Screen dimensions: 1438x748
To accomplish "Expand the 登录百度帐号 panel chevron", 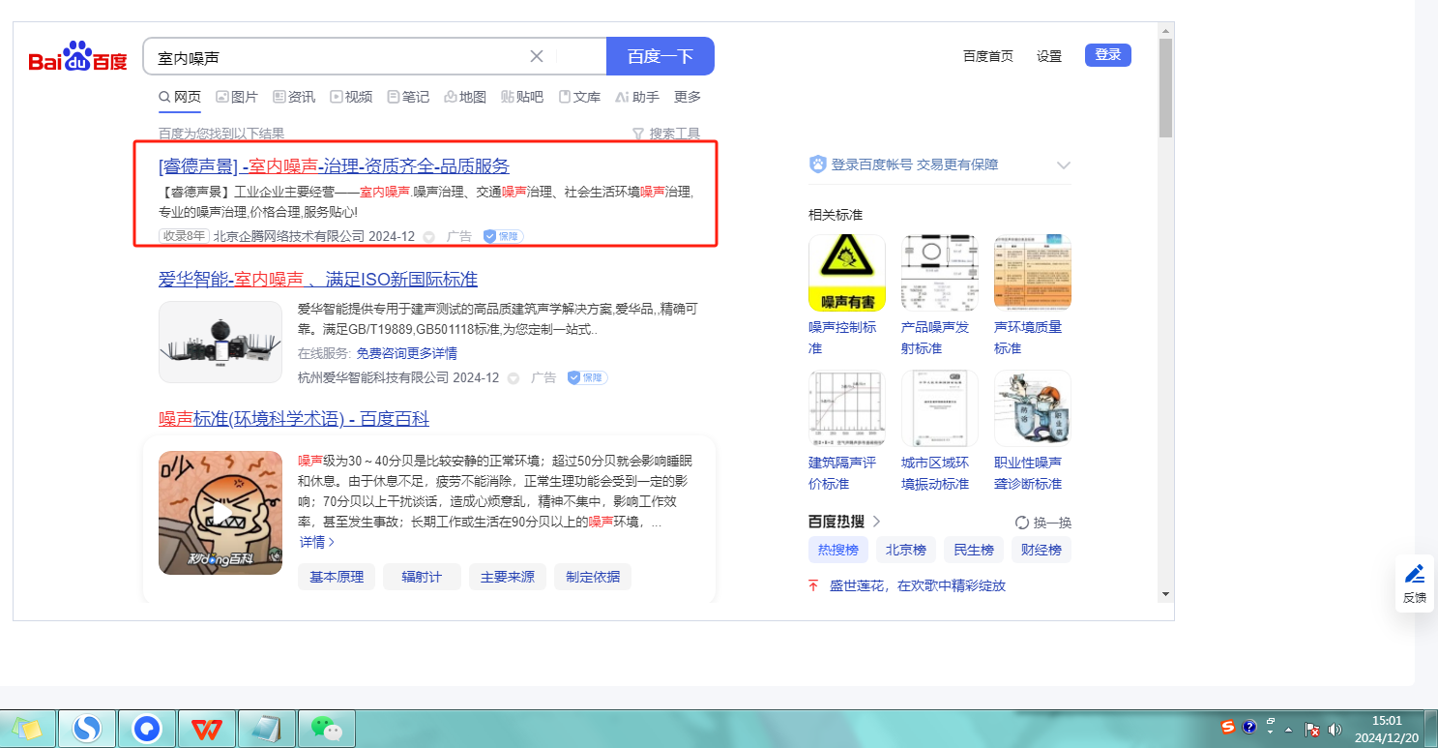I will pos(1064,165).
